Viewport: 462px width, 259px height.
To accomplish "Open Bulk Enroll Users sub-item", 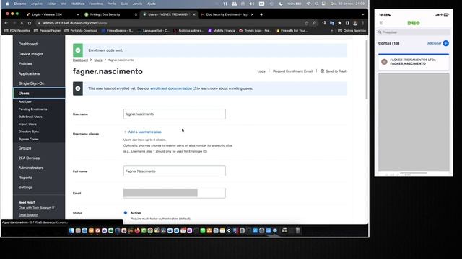I will 30,117.
